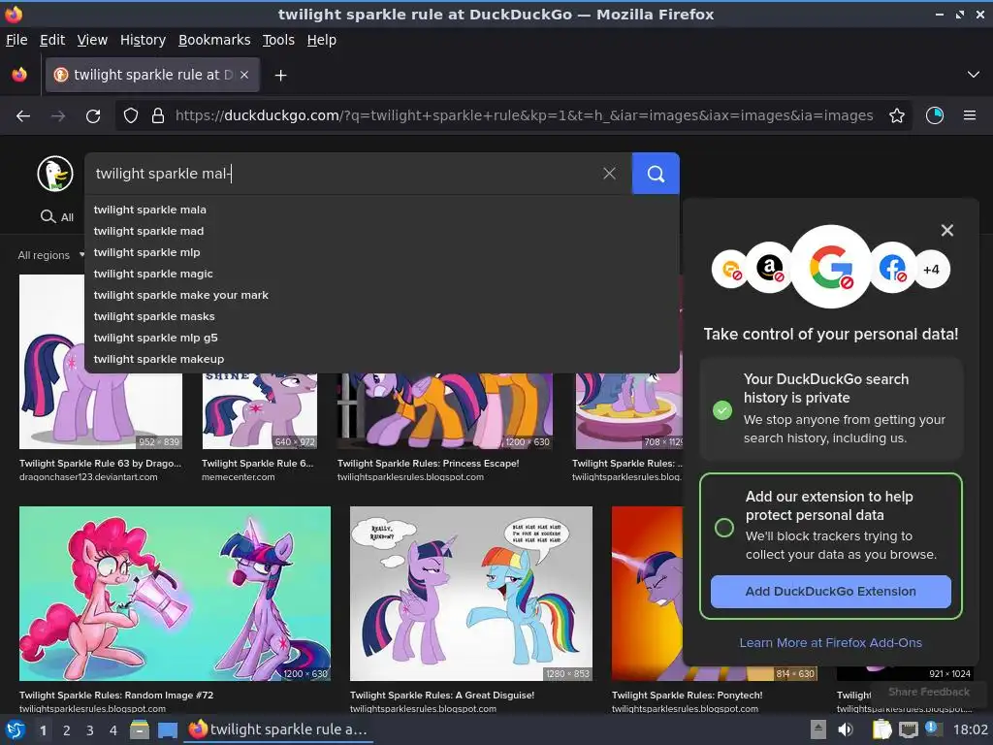993x745 pixels.
Task: Open the Help menu
Action: pyautogui.click(x=322, y=40)
